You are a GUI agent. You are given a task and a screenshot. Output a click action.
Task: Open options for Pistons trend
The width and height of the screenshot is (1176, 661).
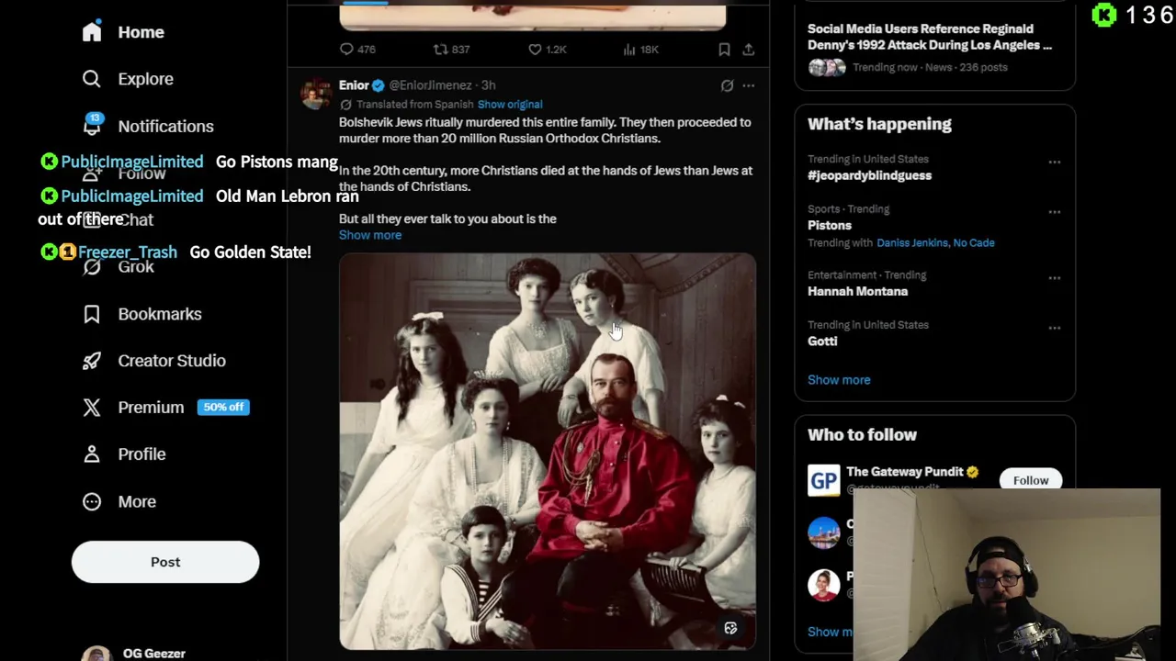click(x=1055, y=212)
